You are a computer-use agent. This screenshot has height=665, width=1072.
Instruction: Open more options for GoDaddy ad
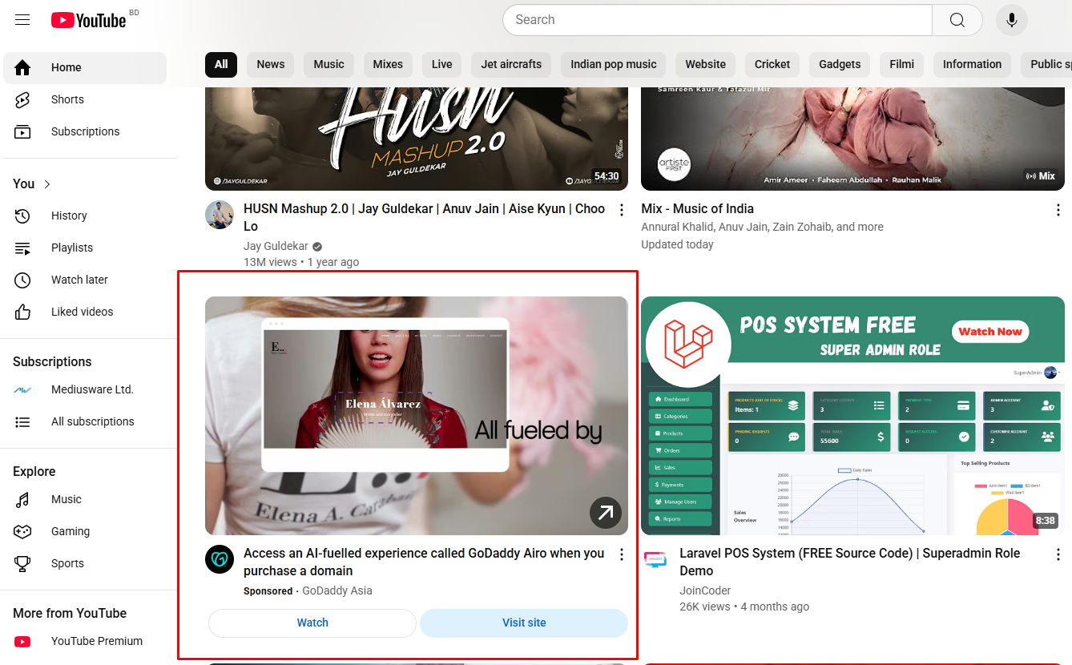tap(621, 554)
